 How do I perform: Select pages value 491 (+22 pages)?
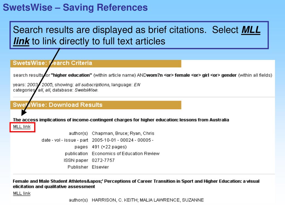109,147
